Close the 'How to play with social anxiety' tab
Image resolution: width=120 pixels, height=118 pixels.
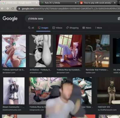[x=115, y=3]
